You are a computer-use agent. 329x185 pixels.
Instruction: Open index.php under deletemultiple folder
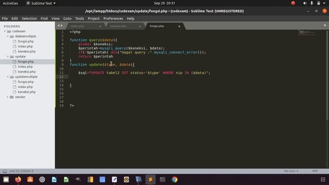[x=25, y=46]
